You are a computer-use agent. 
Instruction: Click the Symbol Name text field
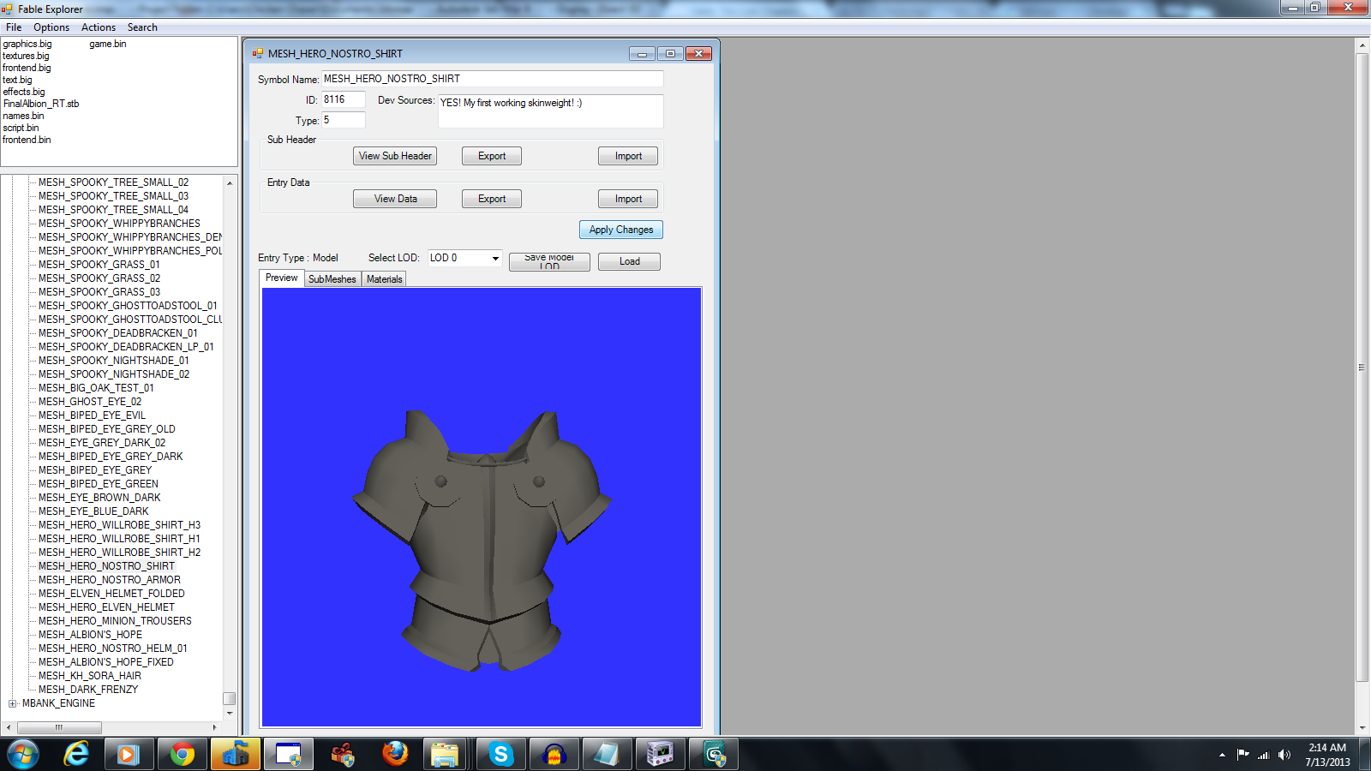pyautogui.click(x=492, y=79)
